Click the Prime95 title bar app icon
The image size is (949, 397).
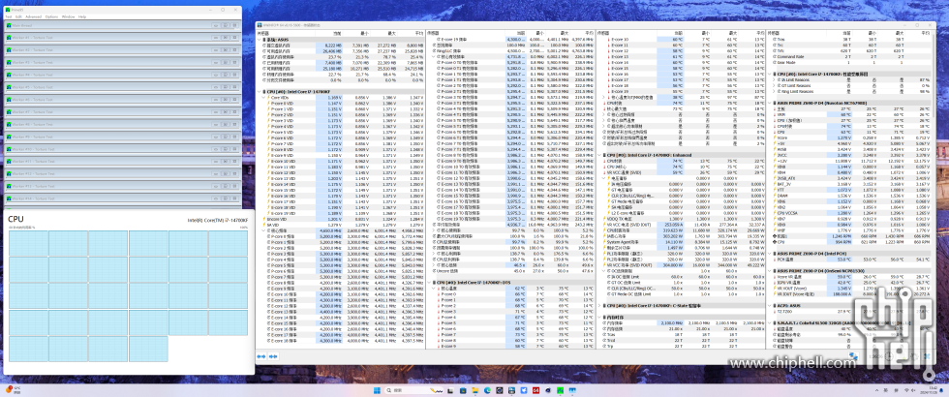[8, 10]
